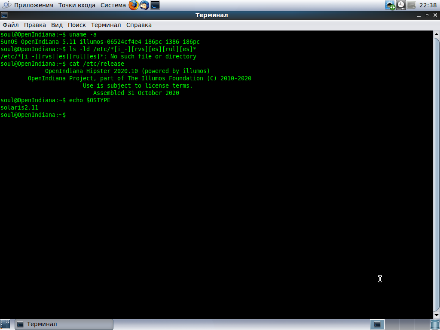Open the Поиск menu
This screenshot has width=440, height=330.
point(76,25)
